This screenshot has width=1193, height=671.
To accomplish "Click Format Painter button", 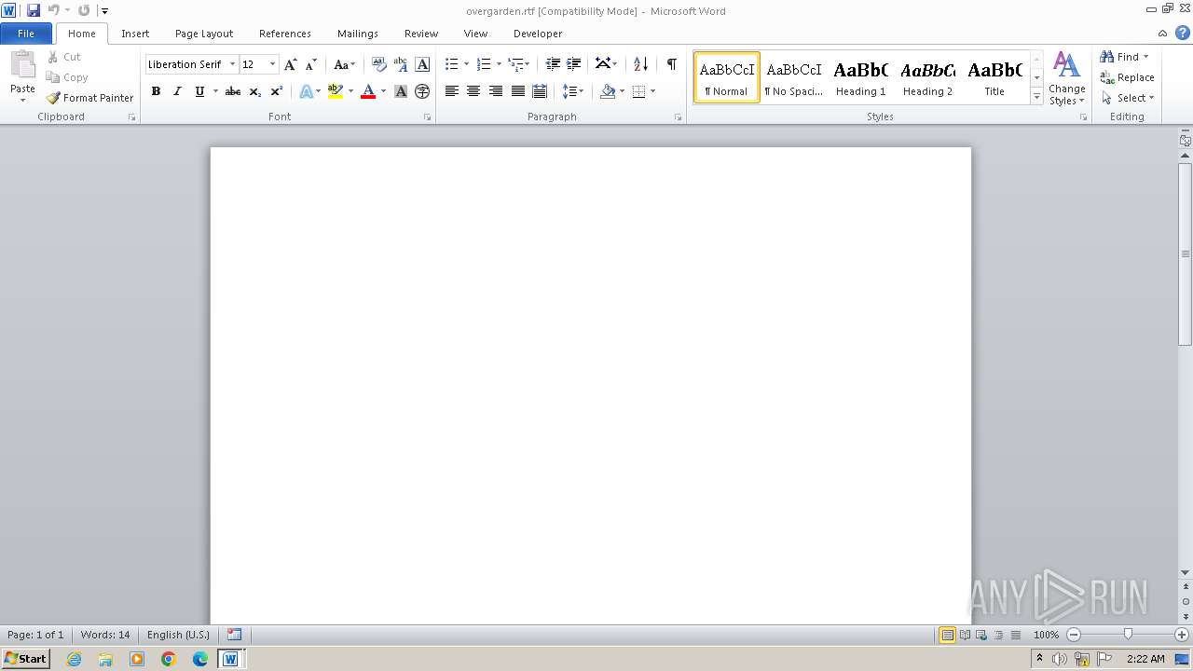I will coord(89,98).
